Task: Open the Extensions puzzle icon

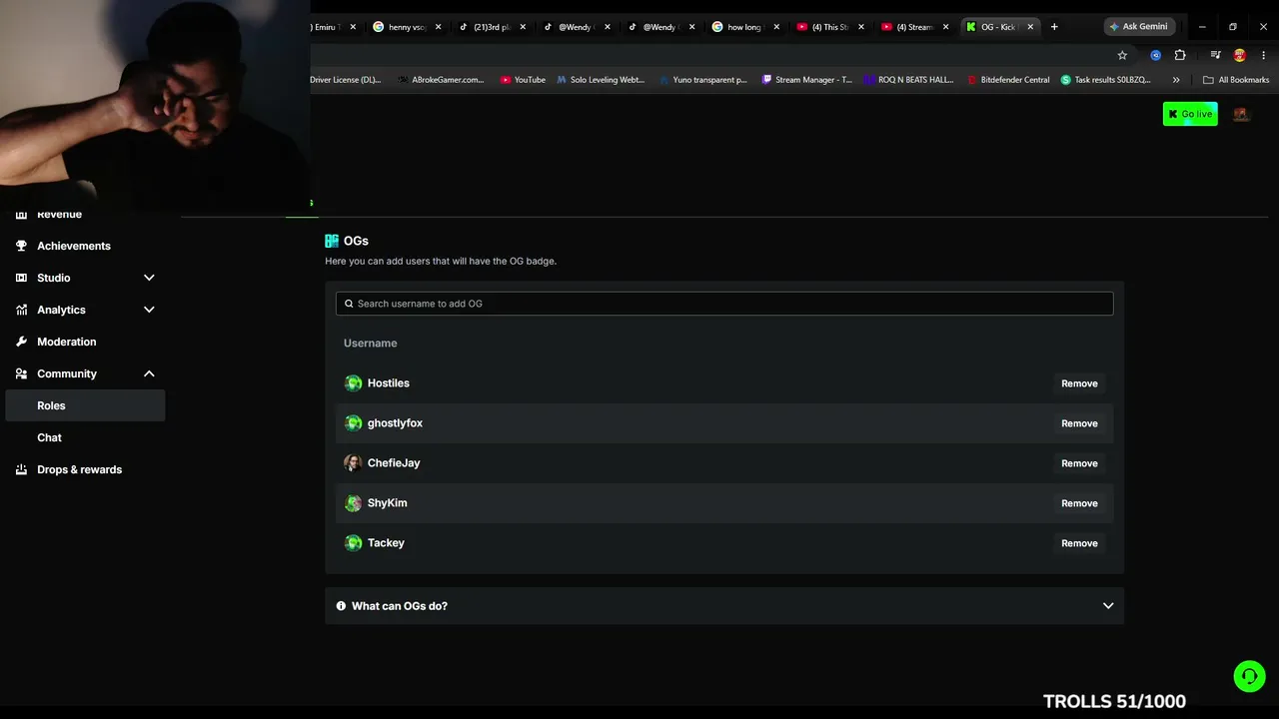Action: [x=1180, y=55]
